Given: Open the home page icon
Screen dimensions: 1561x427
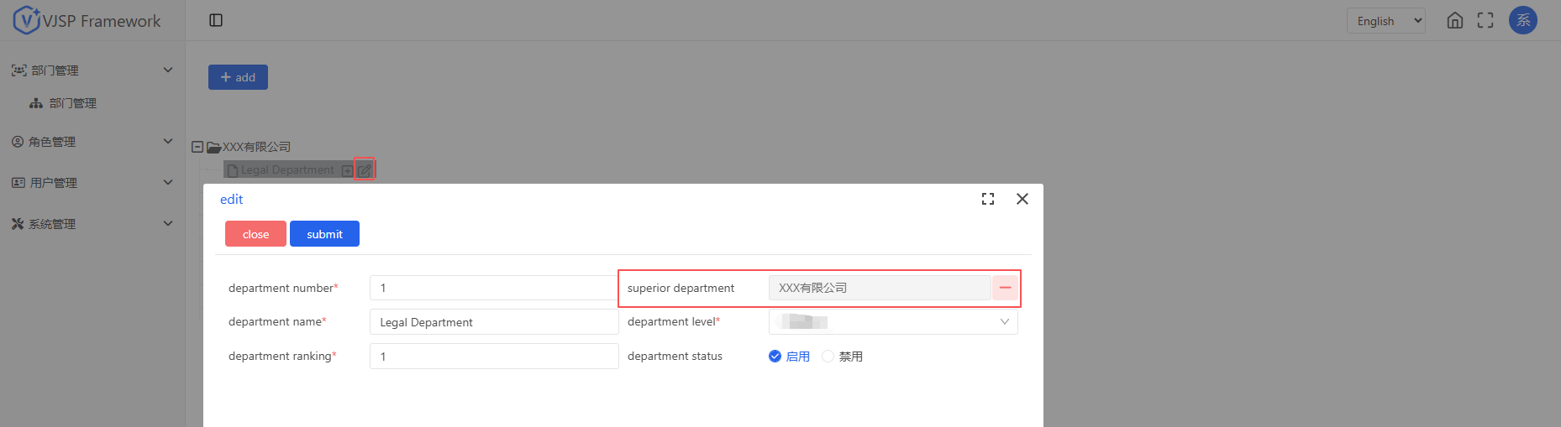Looking at the screenshot, I should click(1455, 20).
